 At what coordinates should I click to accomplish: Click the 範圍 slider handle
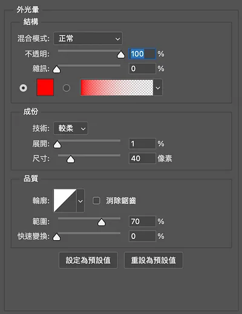(x=102, y=222)
